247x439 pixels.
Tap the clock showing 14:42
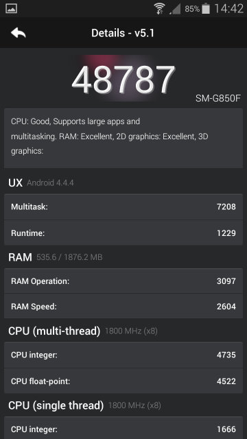click(228, 9)
